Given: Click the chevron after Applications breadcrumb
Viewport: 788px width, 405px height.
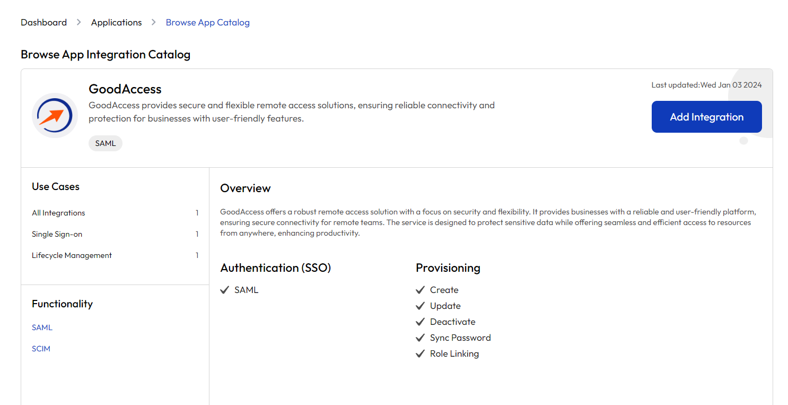Looking at the screenshot, I should point(153,22).
